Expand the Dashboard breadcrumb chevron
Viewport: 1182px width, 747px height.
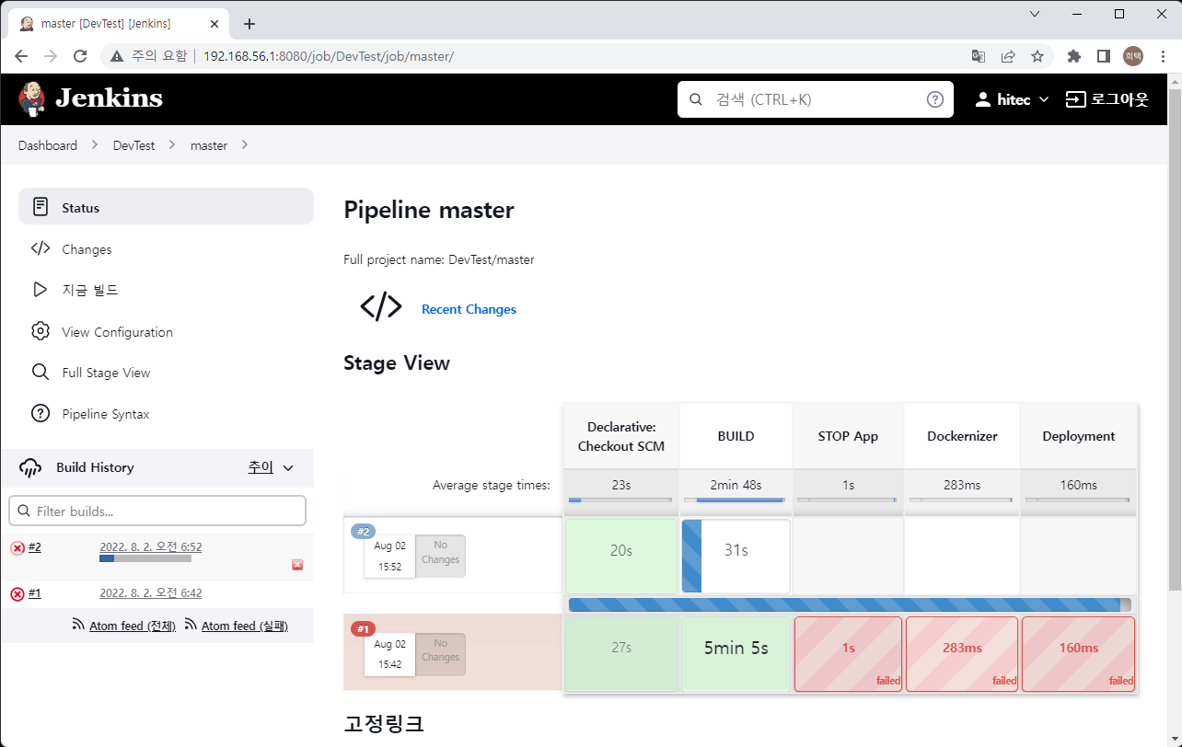point(96,145)
